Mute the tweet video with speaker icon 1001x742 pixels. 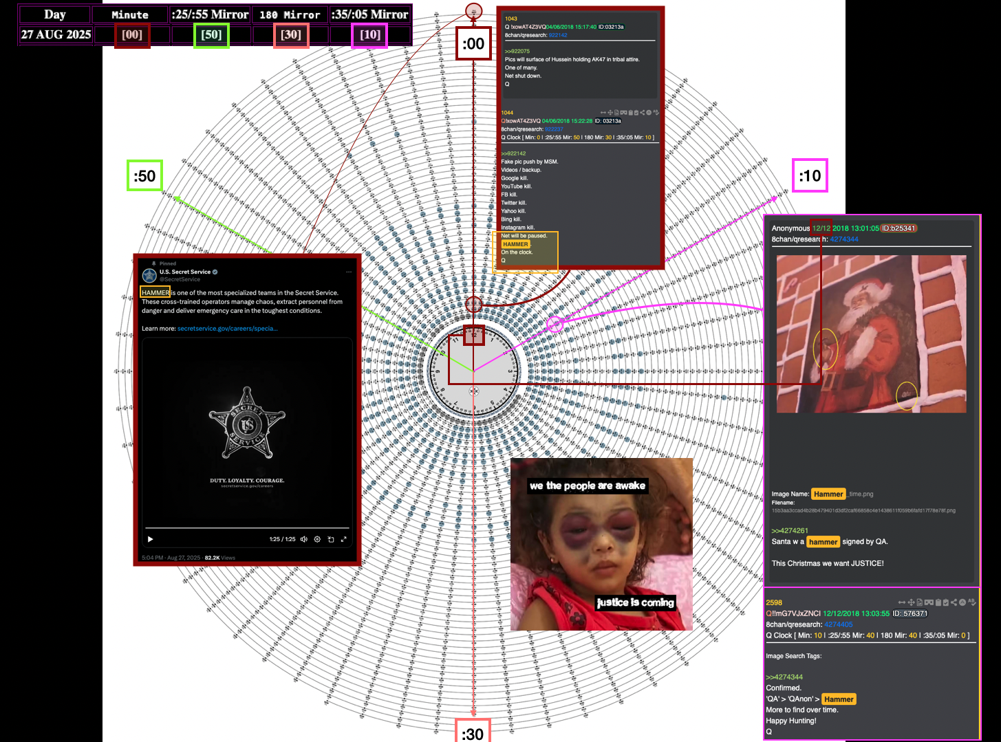click(x=304, y=539)
